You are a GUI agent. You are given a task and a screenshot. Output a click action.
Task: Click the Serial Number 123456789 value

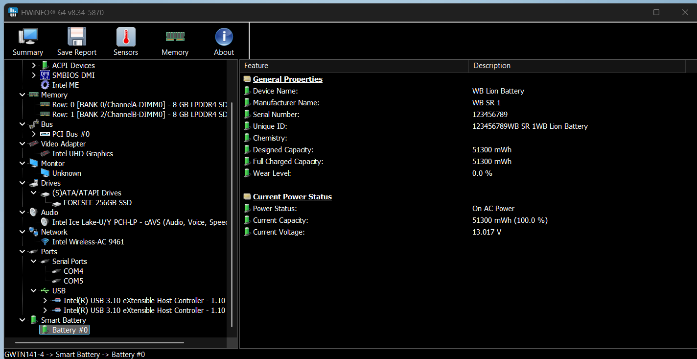click(489, 114)
